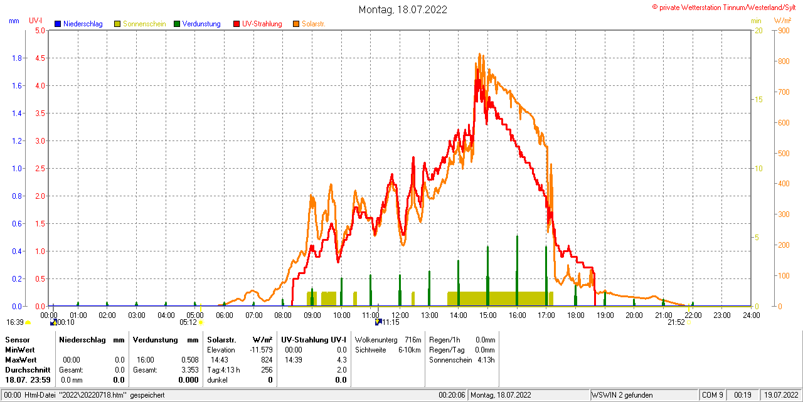Click the Elevation value -11.579
The height and width of the screenshot is (402, 803).
pos(260,349)
